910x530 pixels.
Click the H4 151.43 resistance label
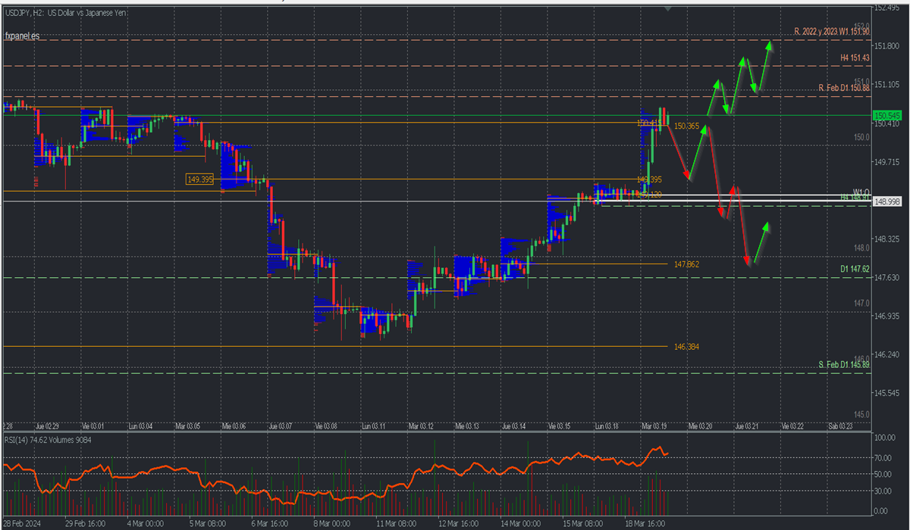(854, 58)
